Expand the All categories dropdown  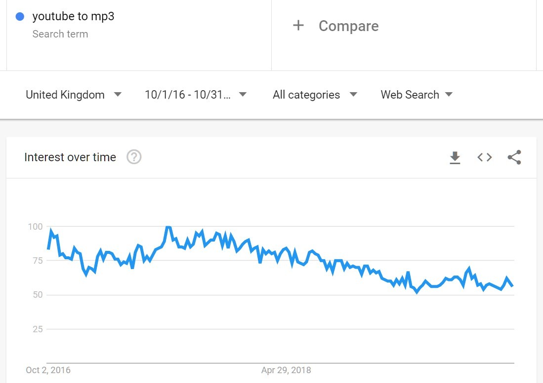306,95
